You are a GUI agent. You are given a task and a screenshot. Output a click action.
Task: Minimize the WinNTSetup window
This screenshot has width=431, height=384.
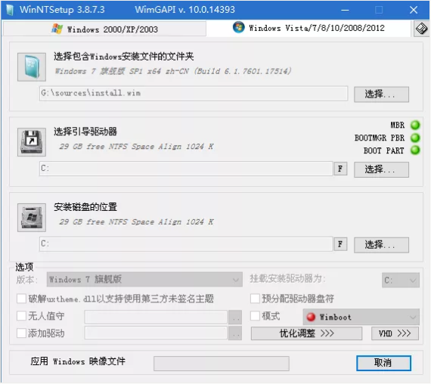pos(345,10)
